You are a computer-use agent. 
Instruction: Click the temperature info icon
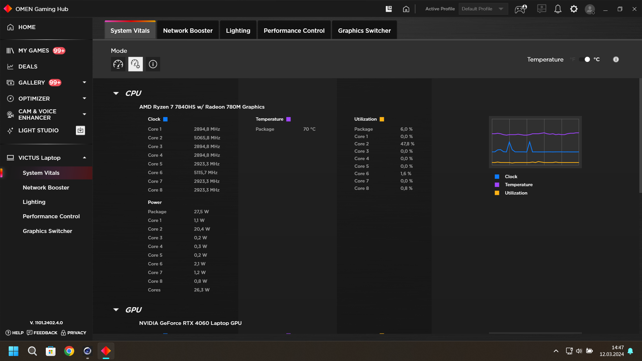616,59
